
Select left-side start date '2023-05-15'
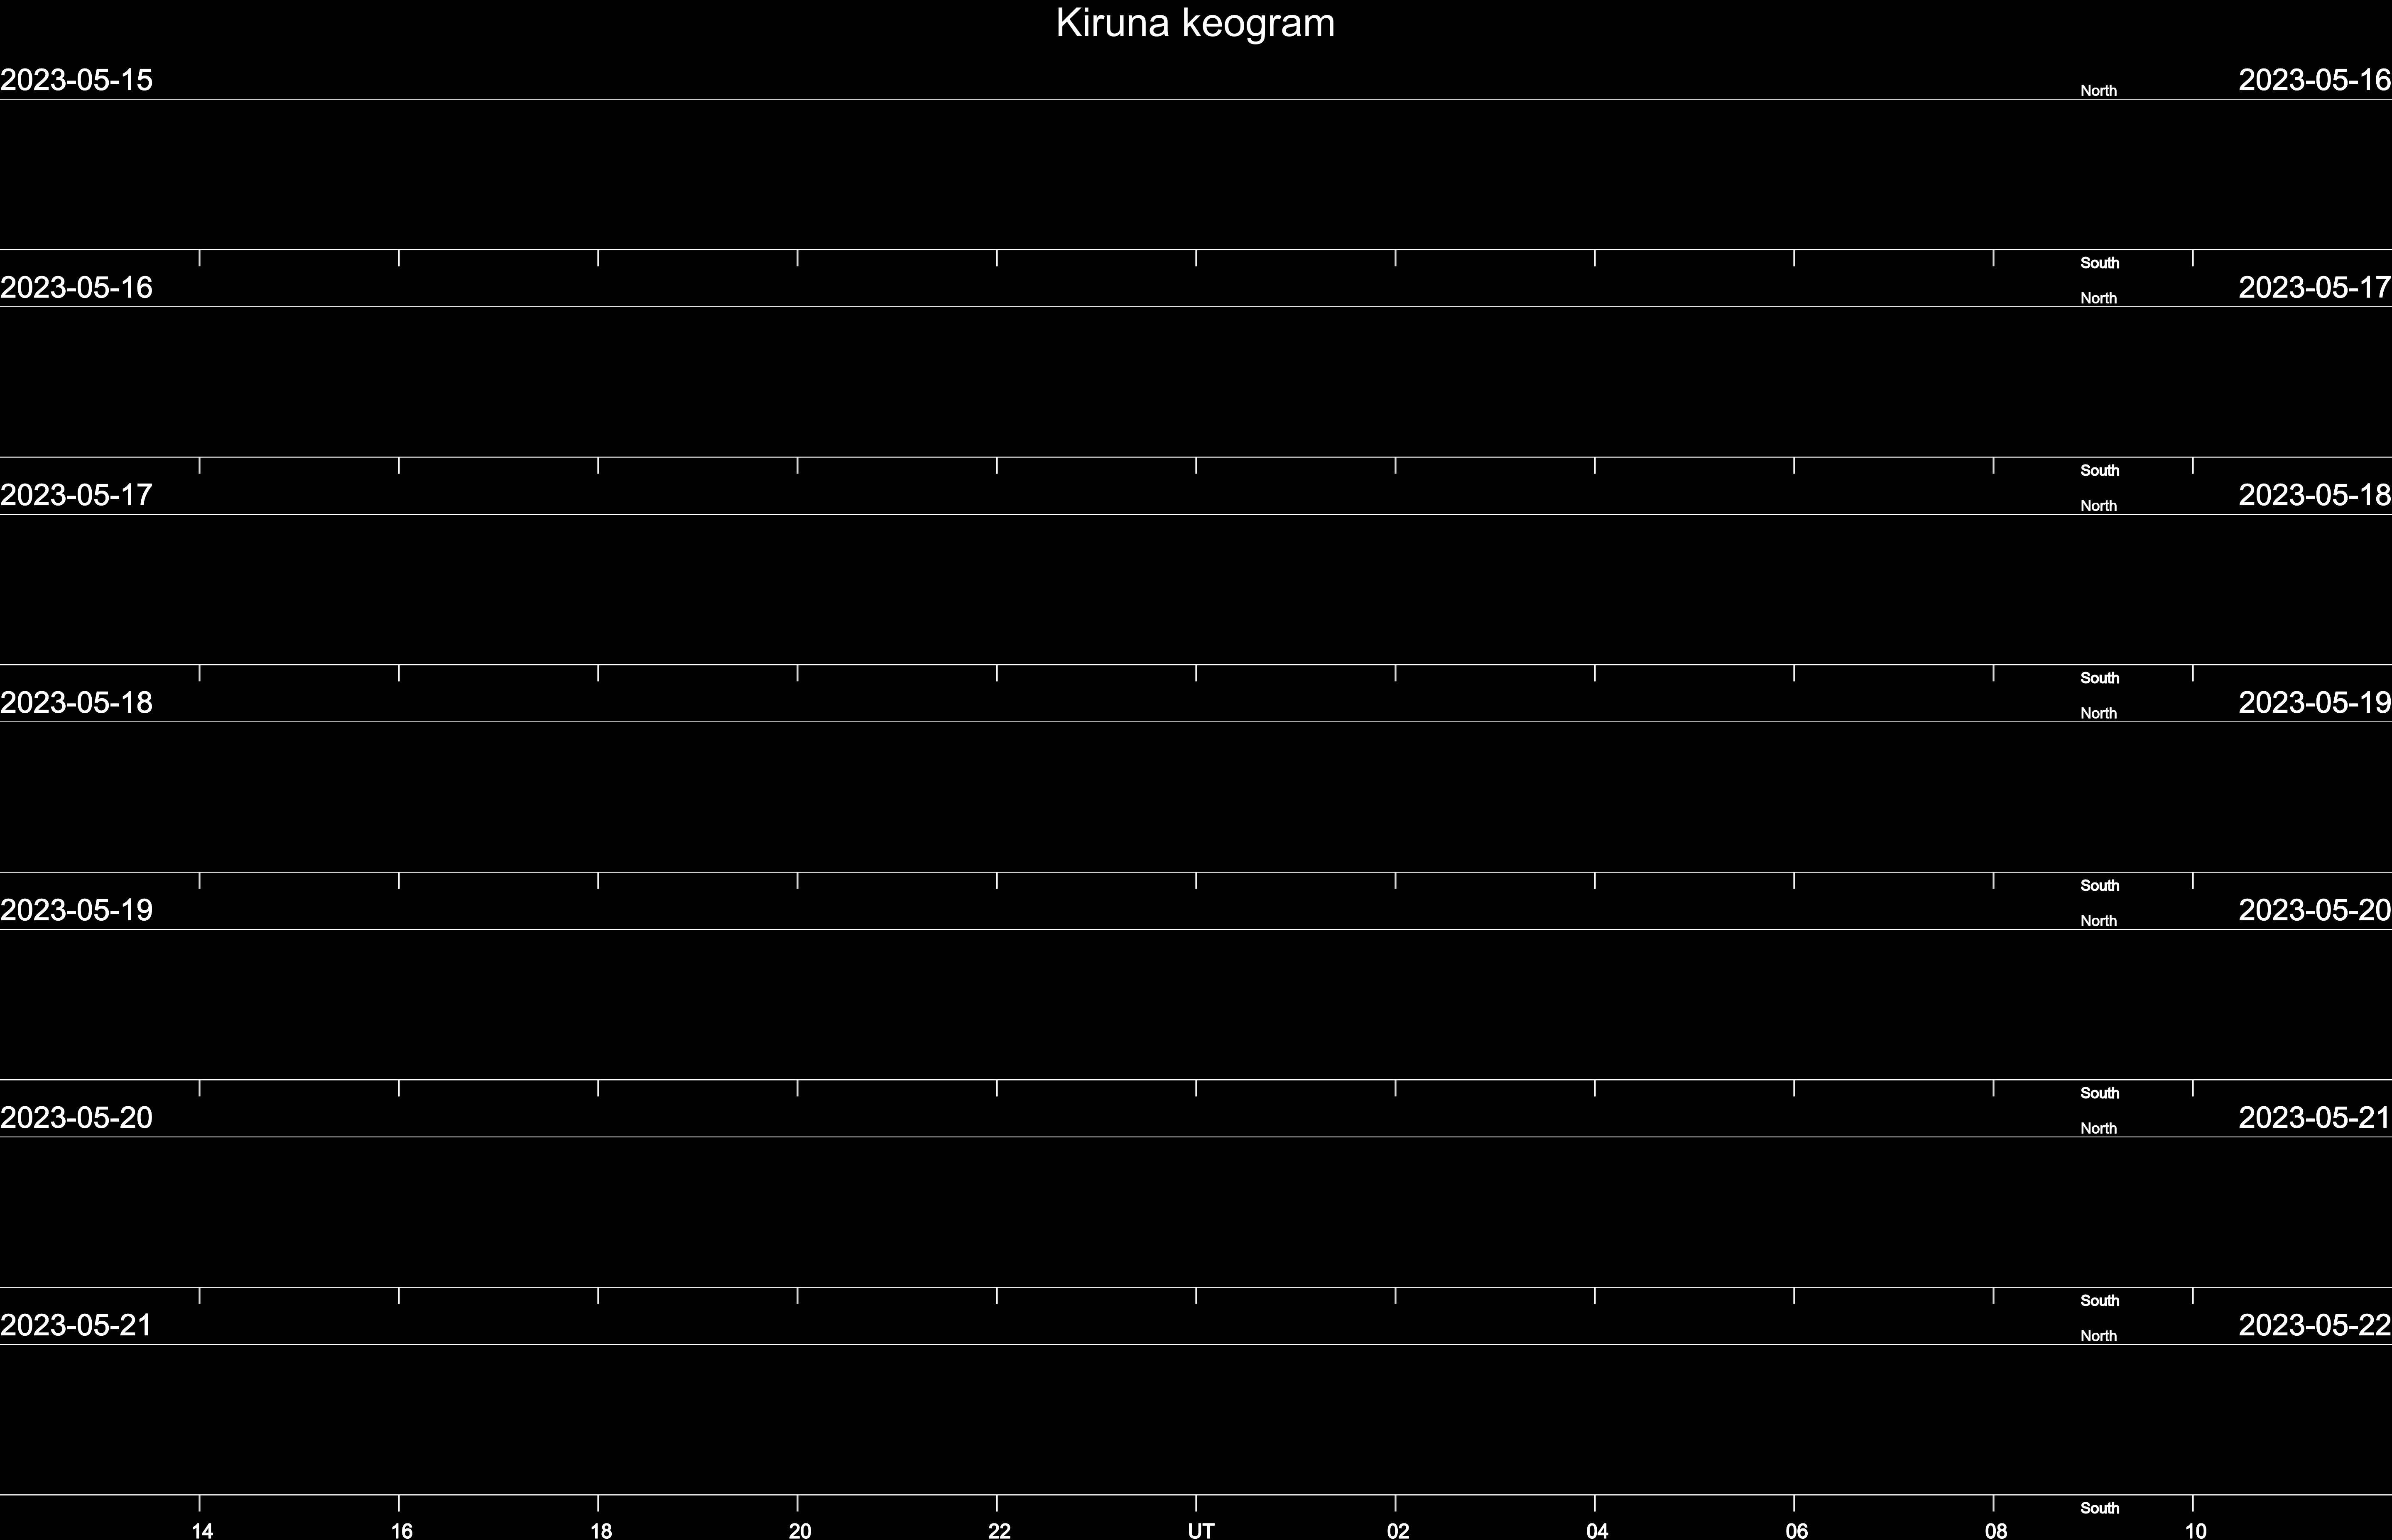tap(76, 80)
